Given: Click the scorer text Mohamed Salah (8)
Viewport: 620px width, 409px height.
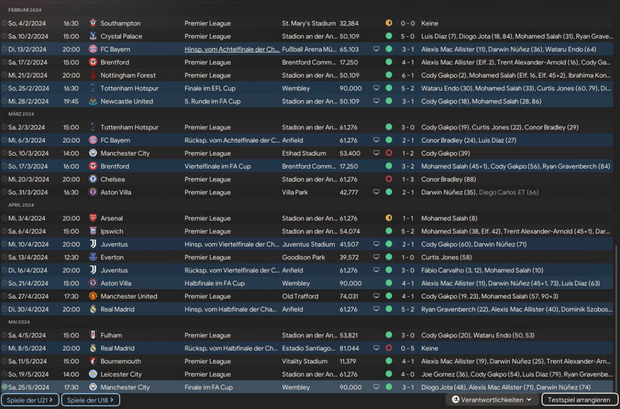Looking at the screenshot, I should click(x=449, y=219).
